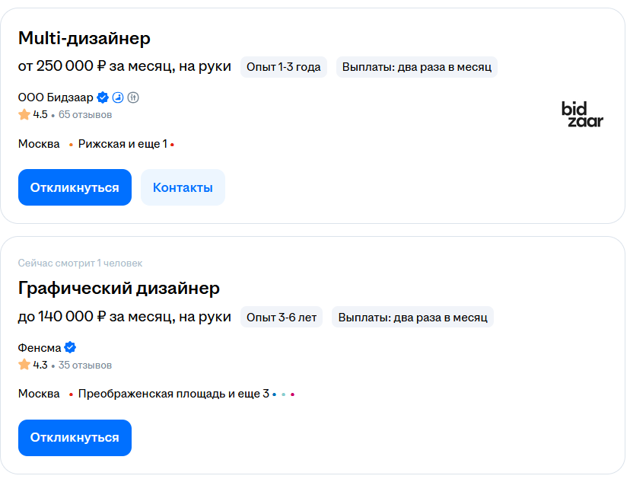Click the "it" icon after ООО Бидзаар
The height and width of the screenshot is (479, 630).
click(x=133, y=97)
